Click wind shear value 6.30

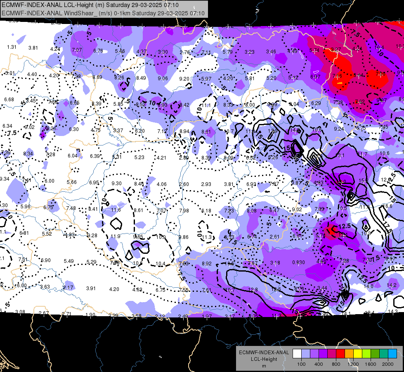click(74, 129)
